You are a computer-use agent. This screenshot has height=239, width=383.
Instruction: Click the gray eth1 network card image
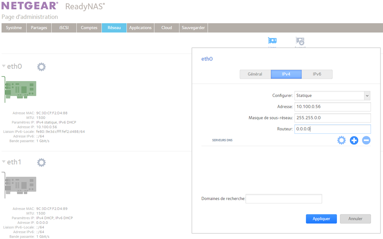point(20,185)
